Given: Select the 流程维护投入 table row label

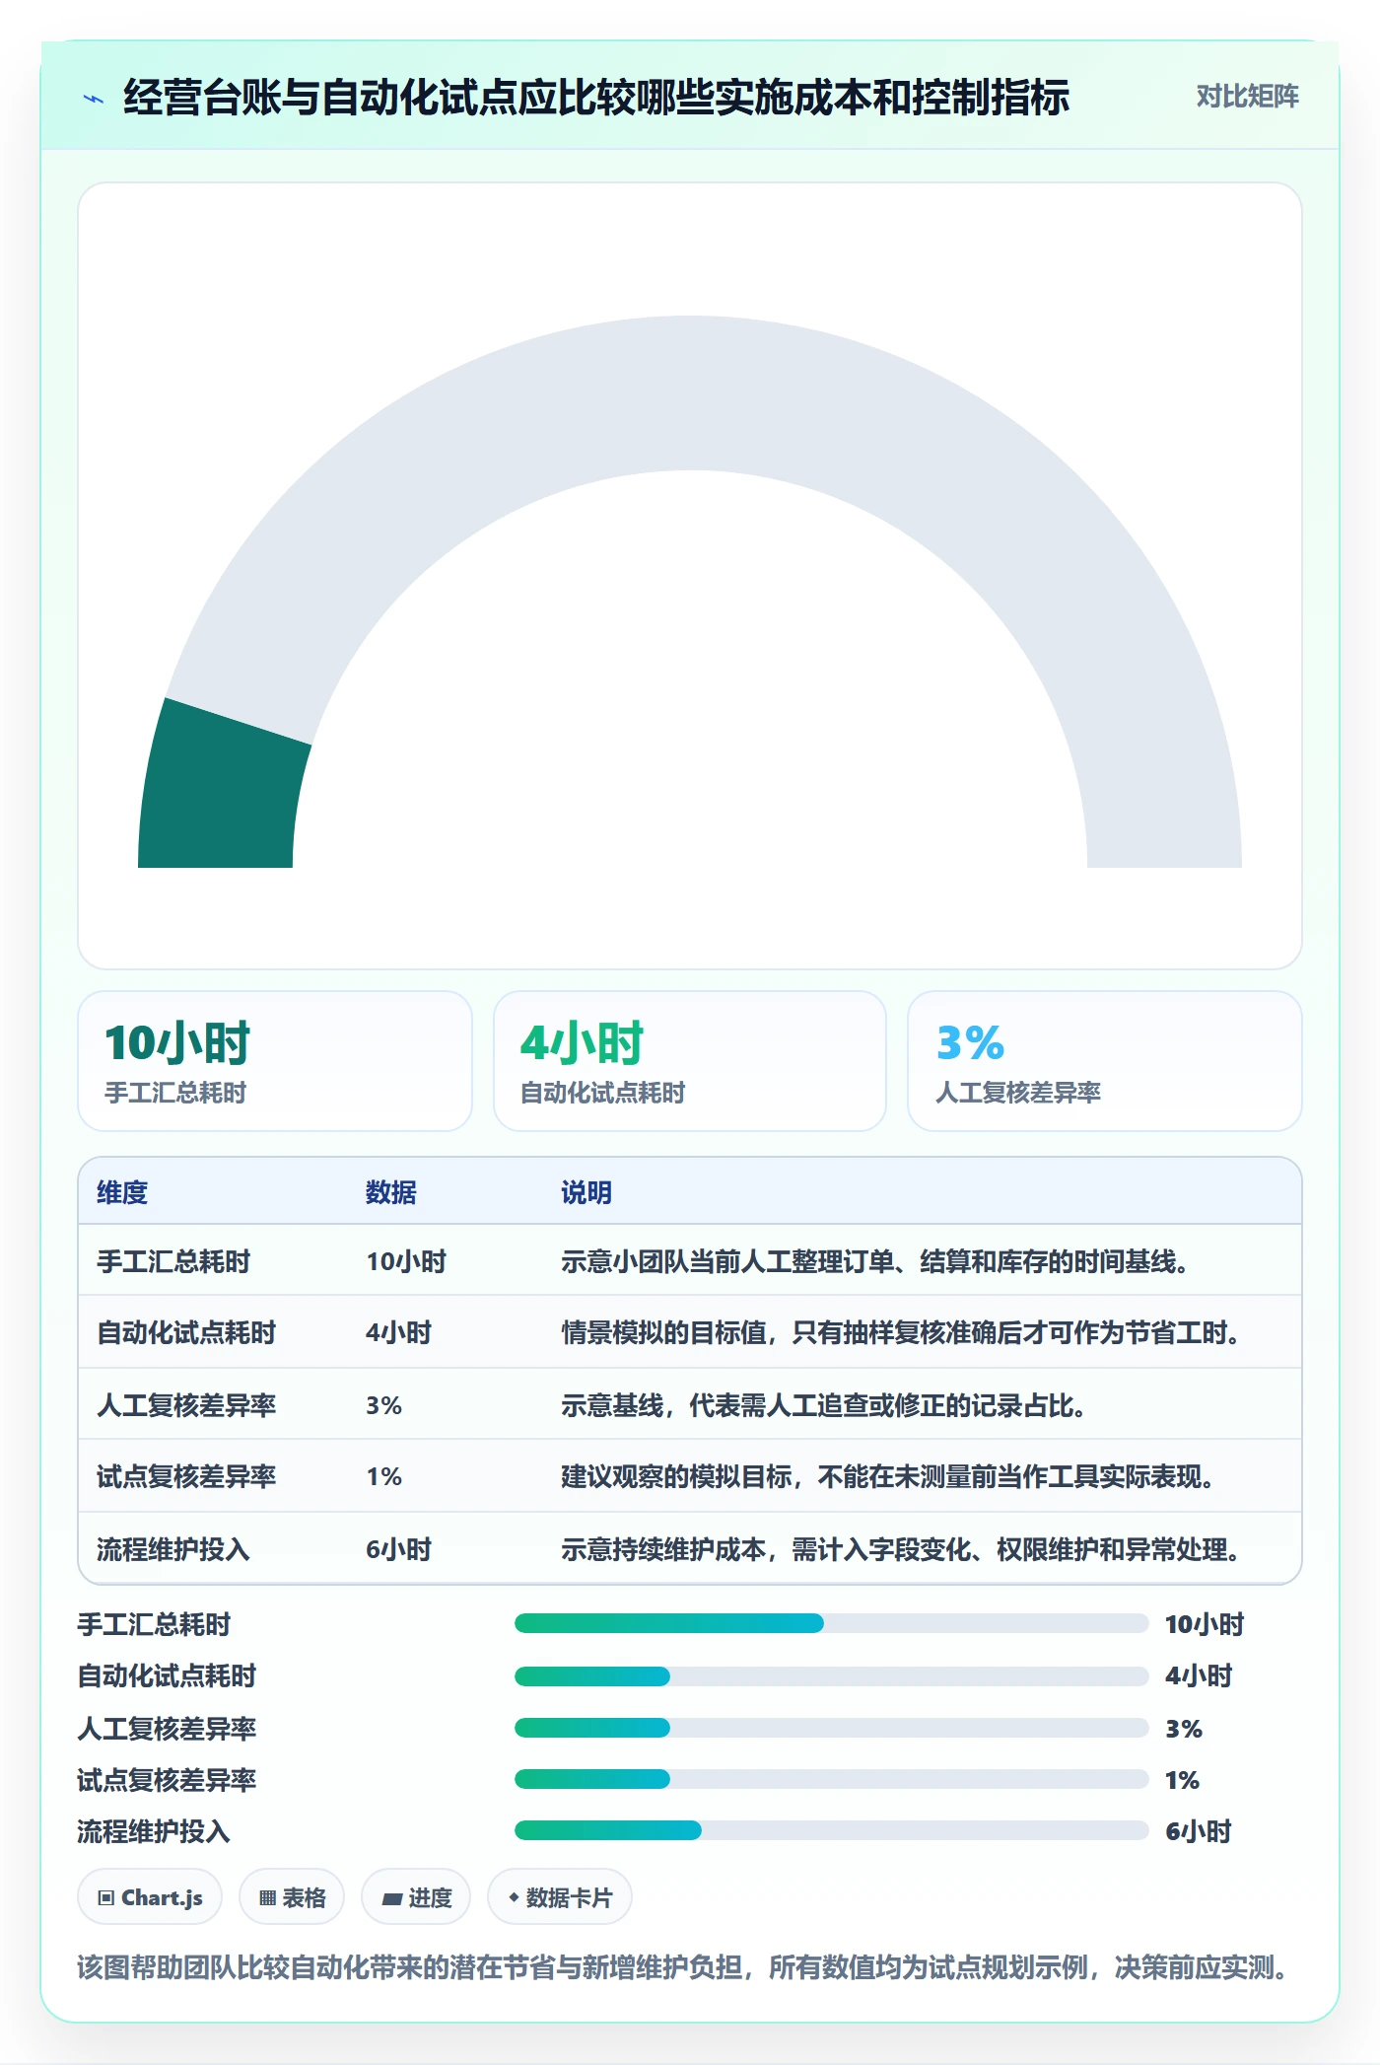Looking at the screenshot, I should tap(173, 1549).
